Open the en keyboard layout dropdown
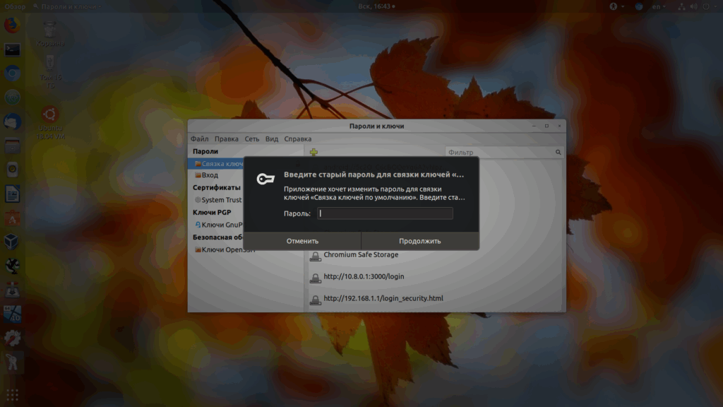Viewport: 723px width, 407px height. (x=659, y=6)
